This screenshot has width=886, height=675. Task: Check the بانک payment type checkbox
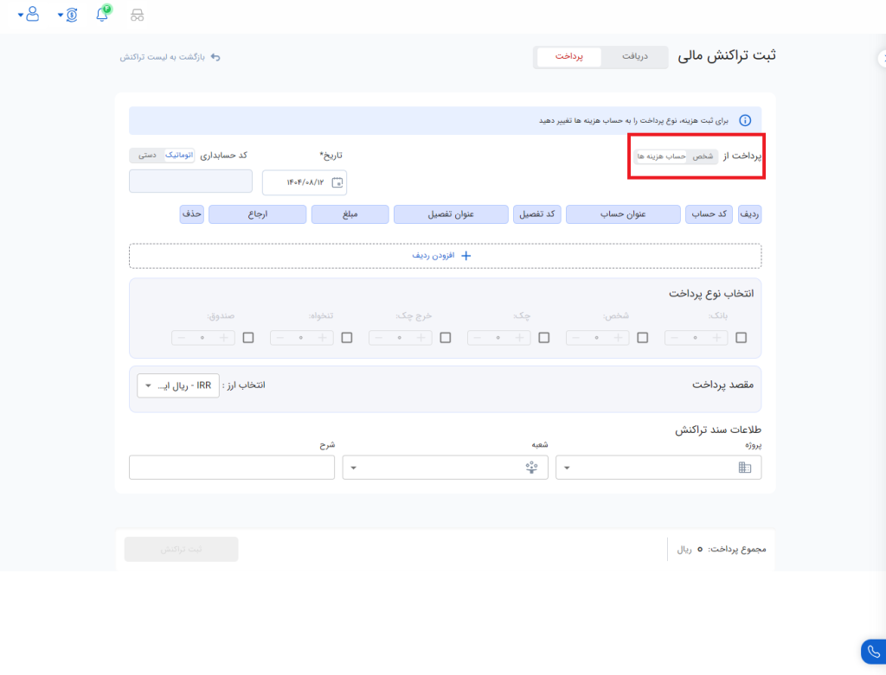(x=741, y=338)
